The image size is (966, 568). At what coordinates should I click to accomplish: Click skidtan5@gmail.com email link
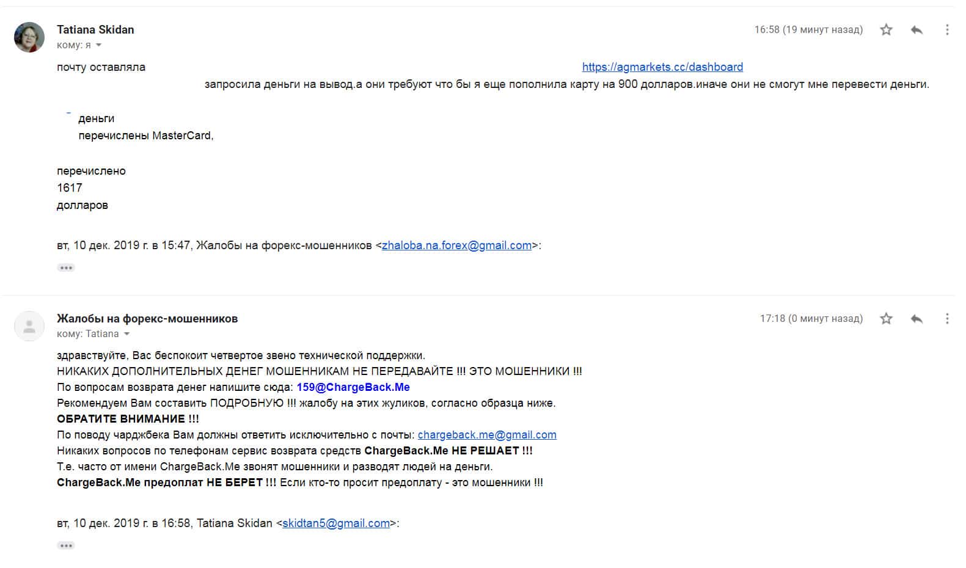[336, 523]
